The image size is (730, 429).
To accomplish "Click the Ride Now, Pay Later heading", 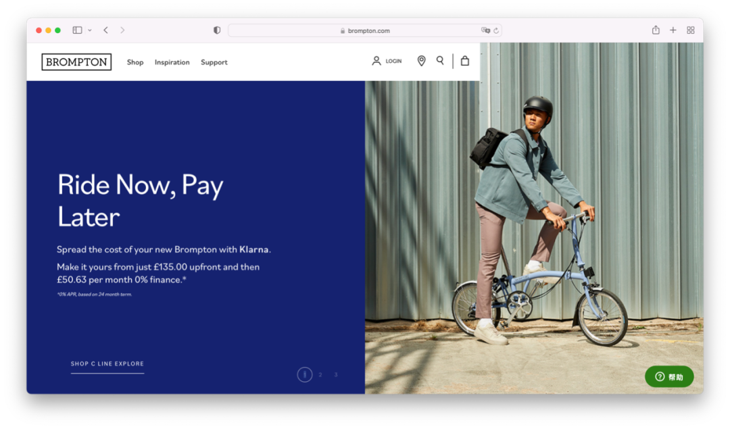I will point(140,201).
